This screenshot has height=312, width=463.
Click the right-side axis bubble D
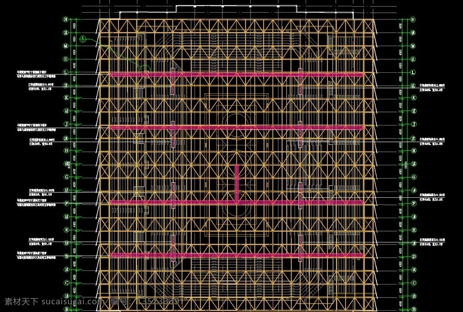(414, 256)
